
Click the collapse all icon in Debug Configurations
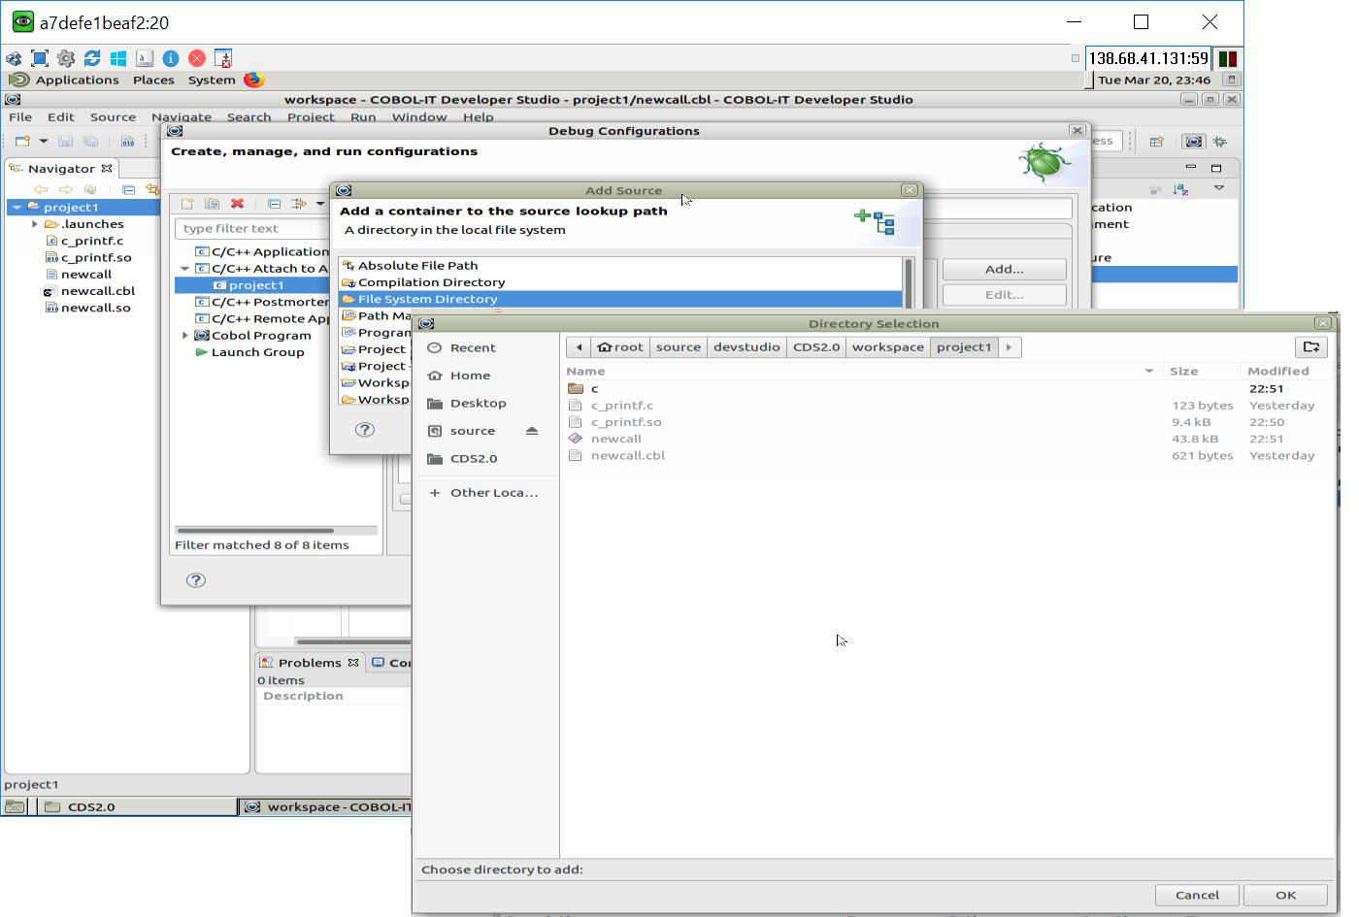point(274,204)
